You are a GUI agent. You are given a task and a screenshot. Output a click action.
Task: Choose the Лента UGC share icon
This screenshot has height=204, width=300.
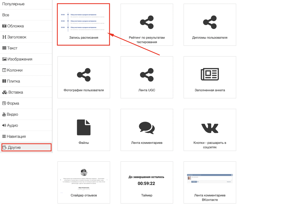tap(147, 75)
